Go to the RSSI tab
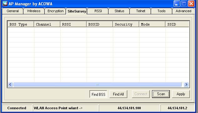Viewport: 198px width, 113px height. 98,11
